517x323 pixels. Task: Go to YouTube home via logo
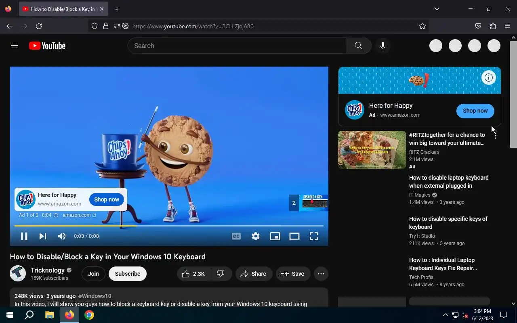click(47, 46)
